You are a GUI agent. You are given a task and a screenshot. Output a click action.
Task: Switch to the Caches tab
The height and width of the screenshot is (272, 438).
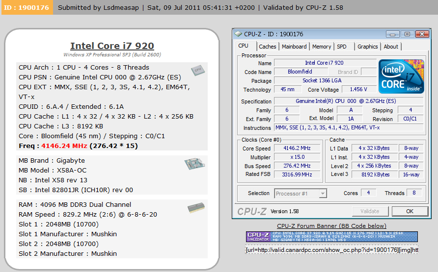[x=268, y=47]
